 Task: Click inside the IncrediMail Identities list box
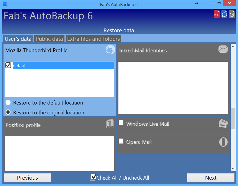tap(173, 88)
